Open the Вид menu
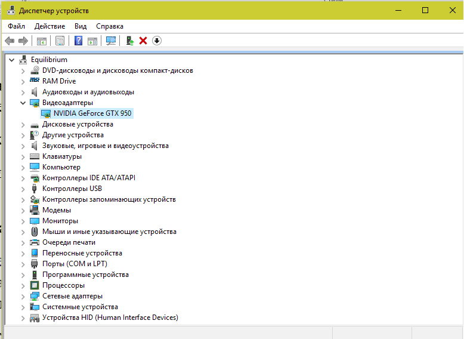 pos(81,26)
